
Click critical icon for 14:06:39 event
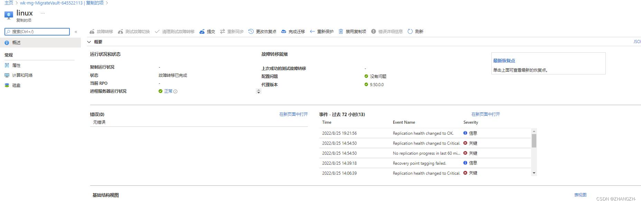pyautogui.click(x=465, y=173)
